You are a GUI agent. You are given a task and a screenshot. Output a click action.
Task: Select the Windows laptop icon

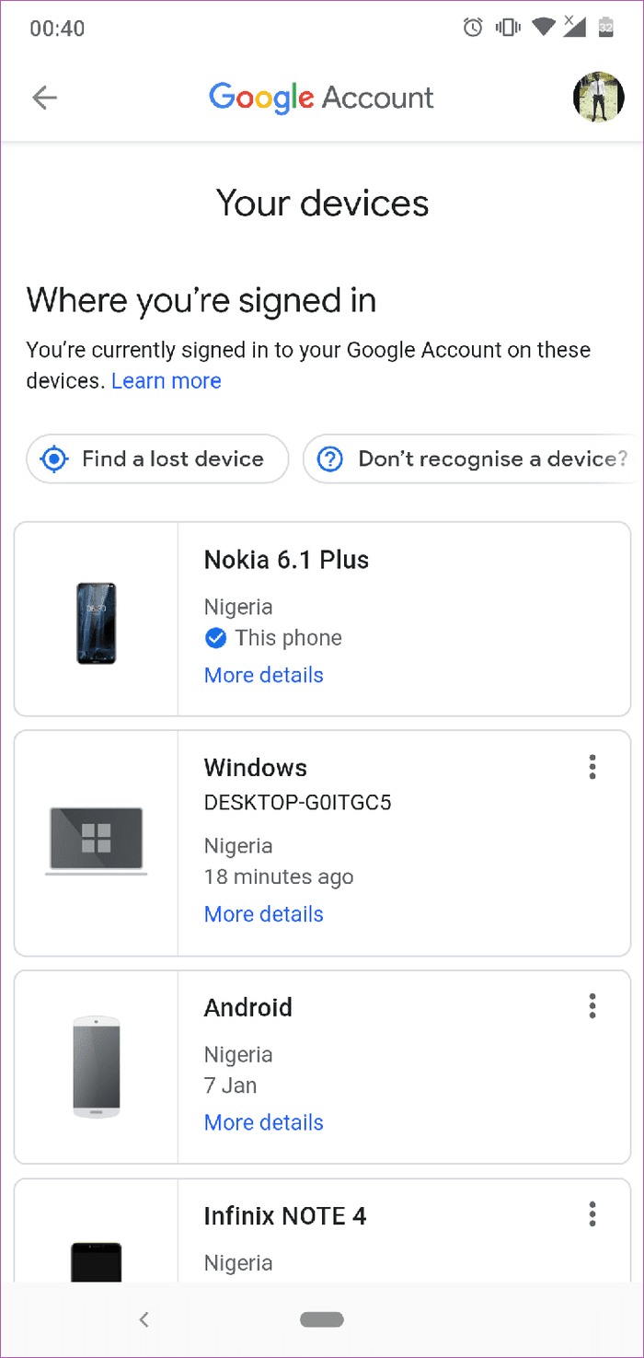(x=97, y=841)
